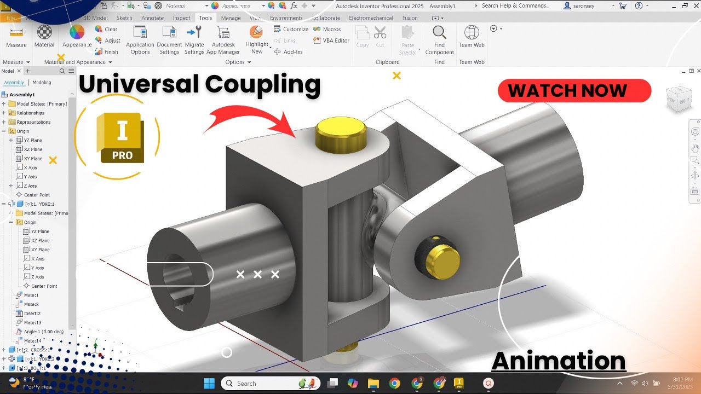Switch to Modeling browser view
Image resolution: width=701 pixels, height=394 pixels.
[x=42, y=83]
